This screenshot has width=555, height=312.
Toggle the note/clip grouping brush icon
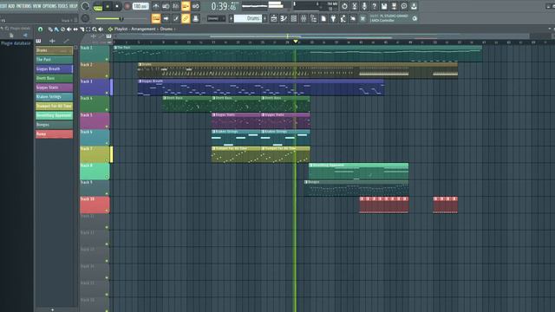point(176,18)
